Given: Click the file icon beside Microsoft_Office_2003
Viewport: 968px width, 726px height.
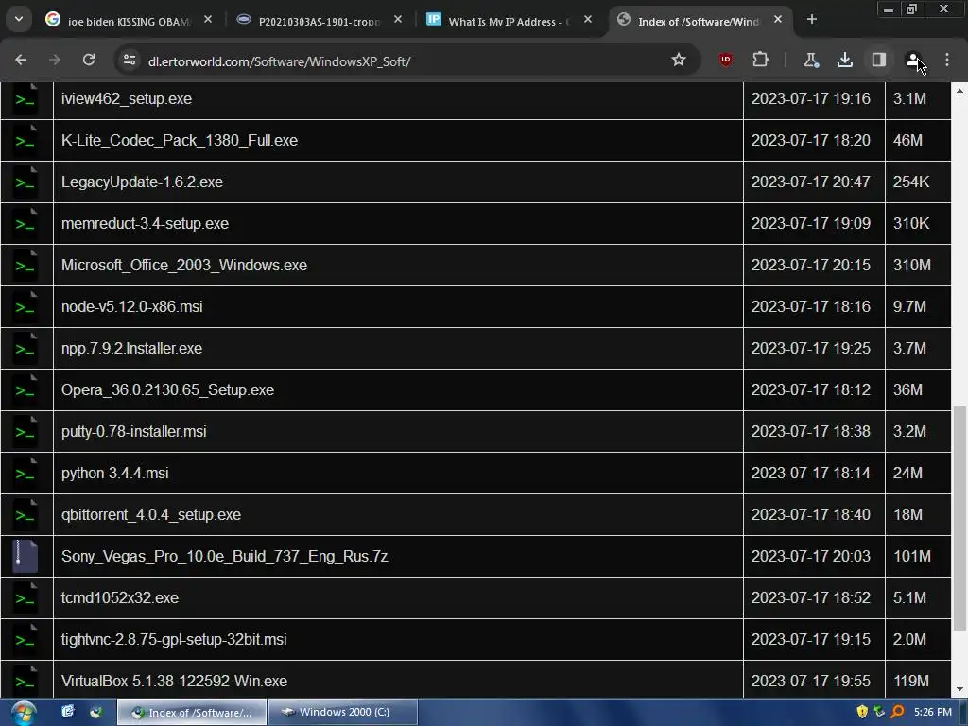Looking at the screenshot, I should 26,265.
